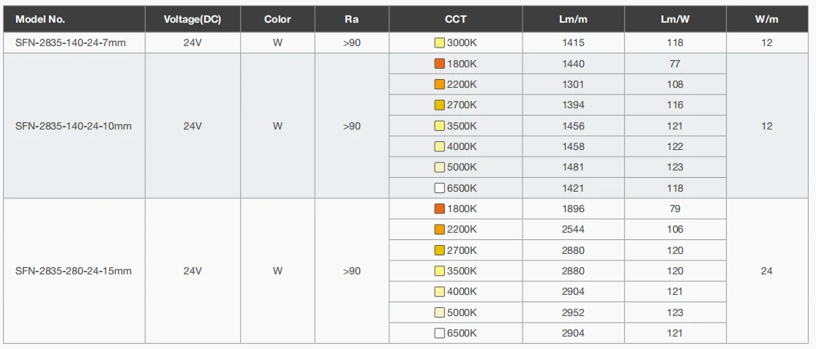
Task: Click the Lm/W column header
Action: click(675, 20)
